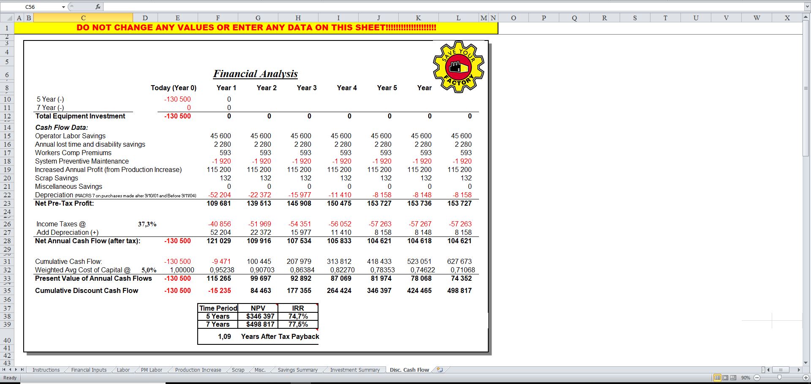Click the vertical scrollbar down arrow
The image size is (811, 384).
806,363
